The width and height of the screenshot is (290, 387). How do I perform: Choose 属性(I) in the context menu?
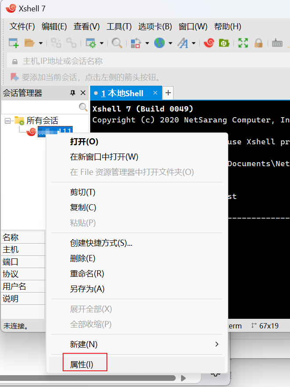(x=137, y=365)
